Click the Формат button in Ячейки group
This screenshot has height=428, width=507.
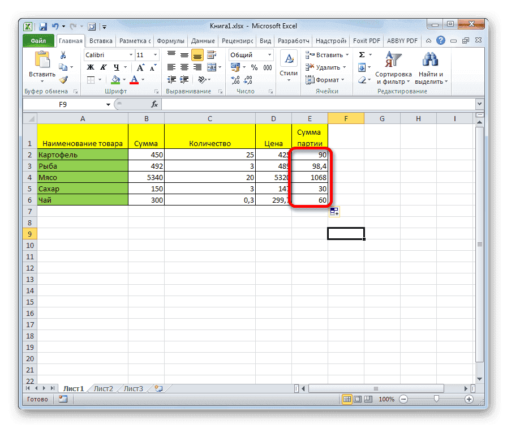click(x=327, y=79)
